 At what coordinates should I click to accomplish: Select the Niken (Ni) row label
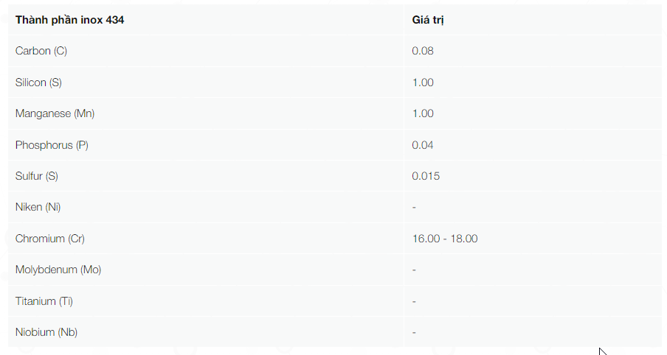point(38,207)
